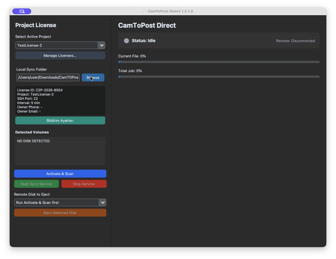The image size is (336, 259).
Task: Click the Detected Volumes heading
Action: (32, 132)
